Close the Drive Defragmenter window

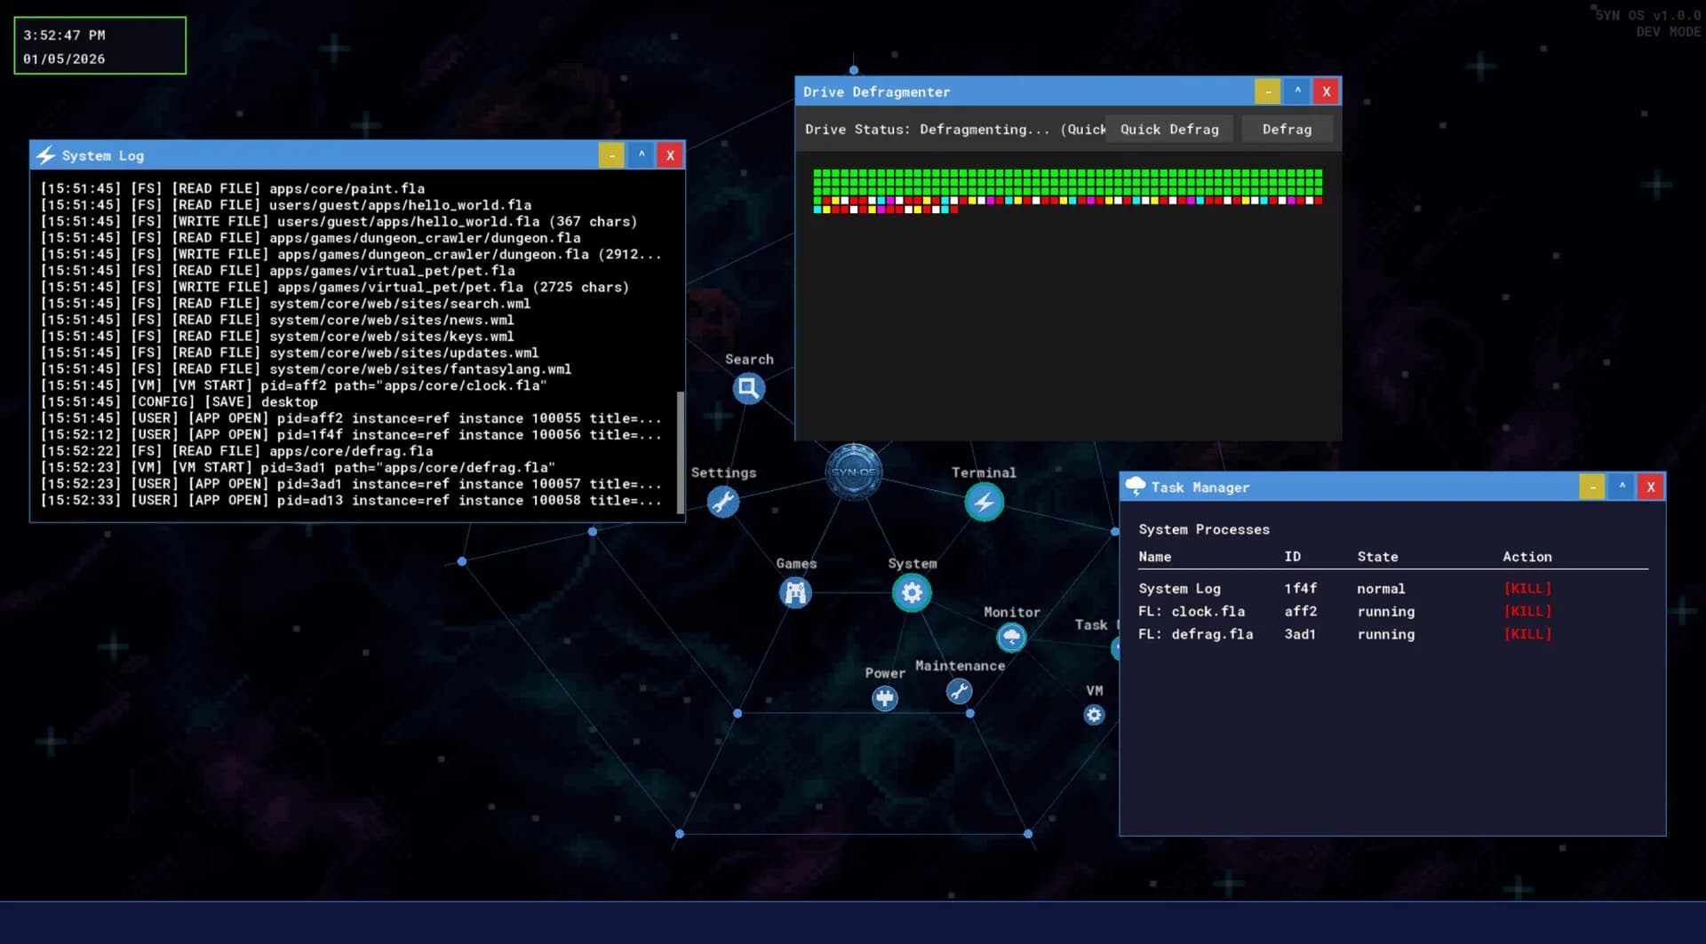(1326, 91)
